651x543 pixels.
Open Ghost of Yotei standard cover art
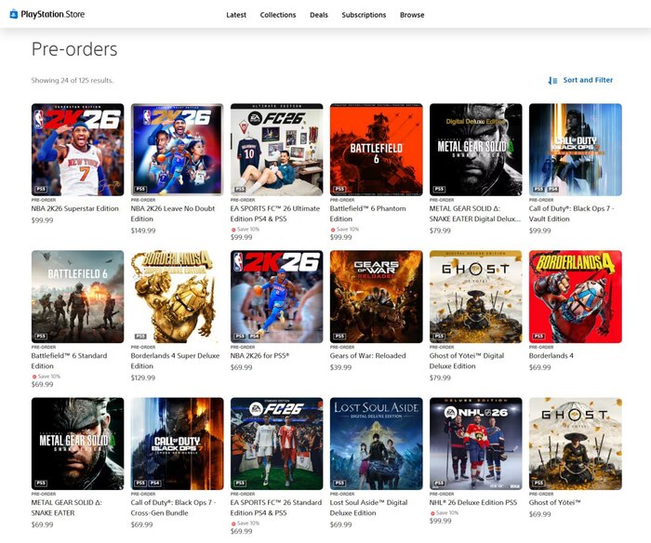(576, 444)
